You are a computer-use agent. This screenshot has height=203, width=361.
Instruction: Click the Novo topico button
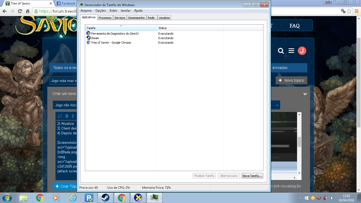(x=291, y=80)
